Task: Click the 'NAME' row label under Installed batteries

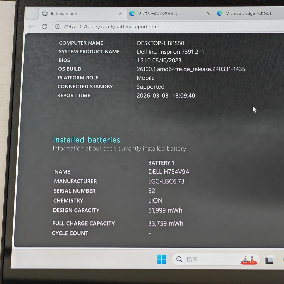Action: 62,172
